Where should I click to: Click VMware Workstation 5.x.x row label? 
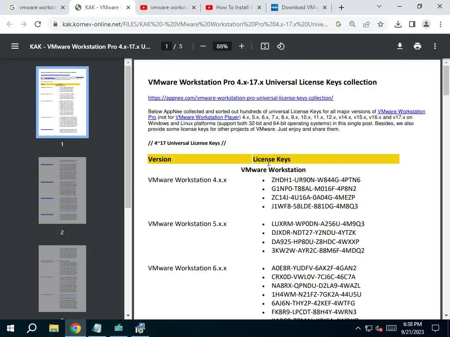(187, 224)
